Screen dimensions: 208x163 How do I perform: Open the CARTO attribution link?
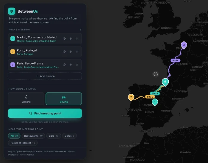click(x=38, y=151)
